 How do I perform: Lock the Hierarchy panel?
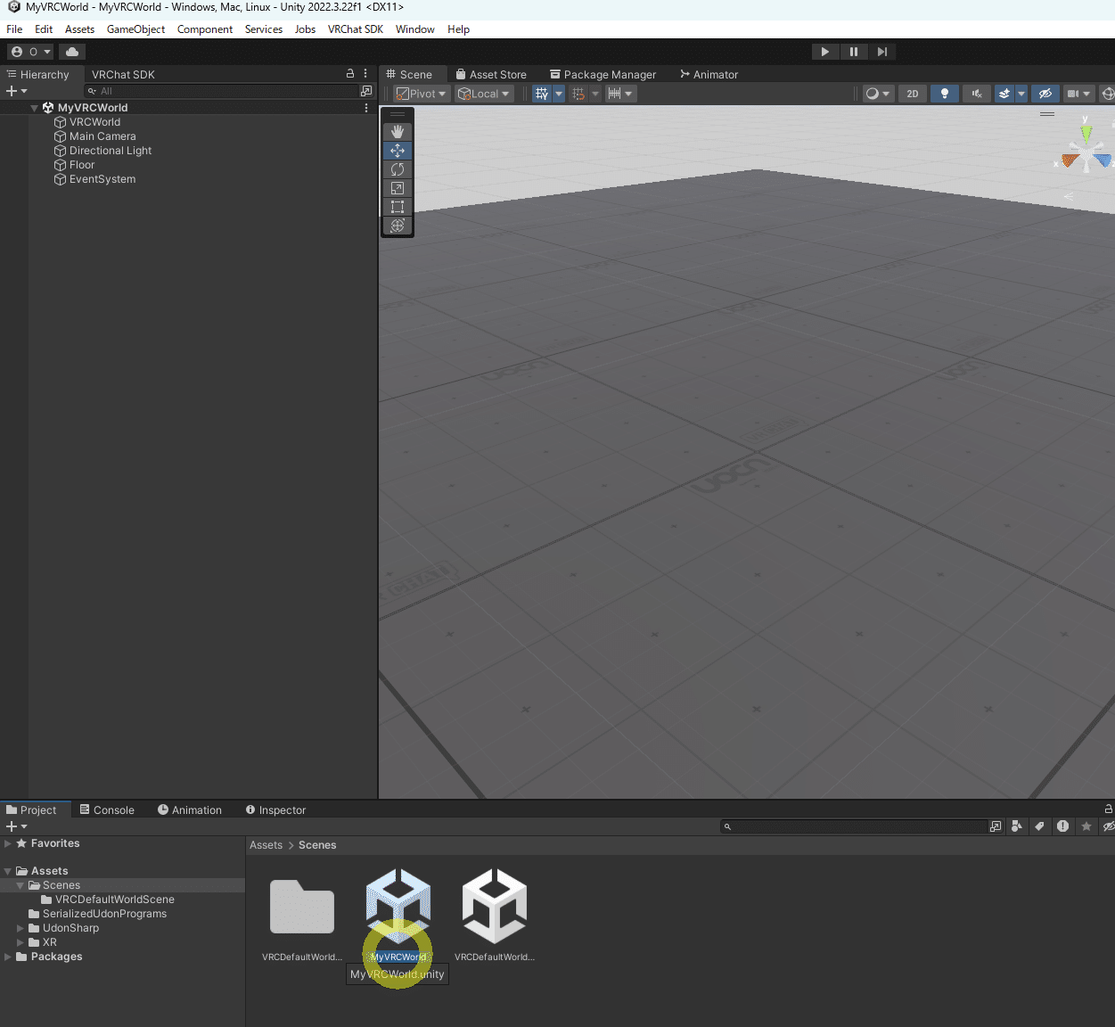[x=350, y=74]
